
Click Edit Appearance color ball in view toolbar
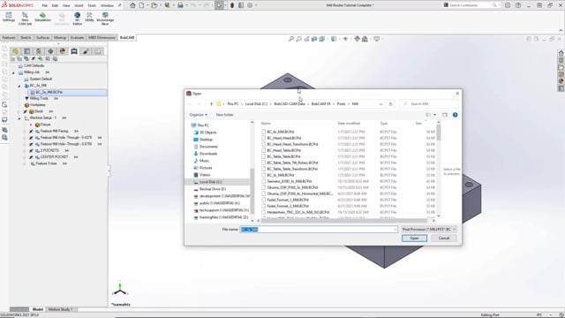357,39
